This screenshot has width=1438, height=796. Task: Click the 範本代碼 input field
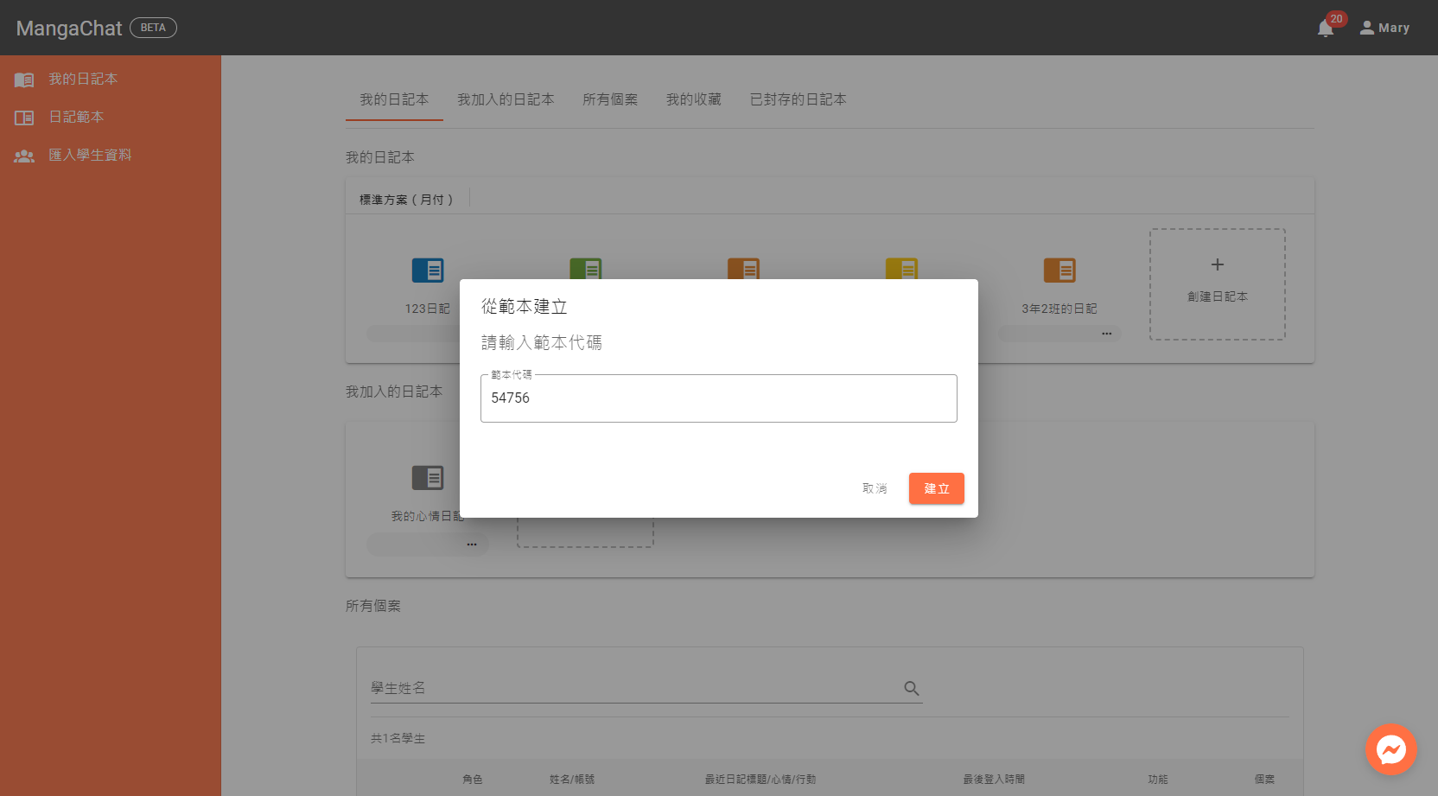[x=718, y=398]
